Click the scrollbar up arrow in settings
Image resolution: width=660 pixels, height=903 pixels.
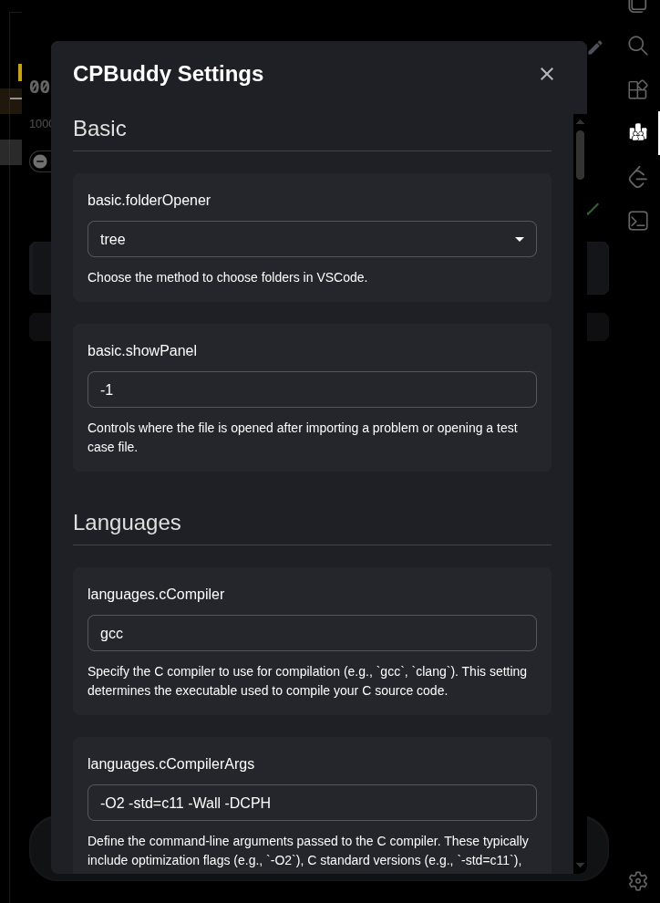tap(580, 121)
